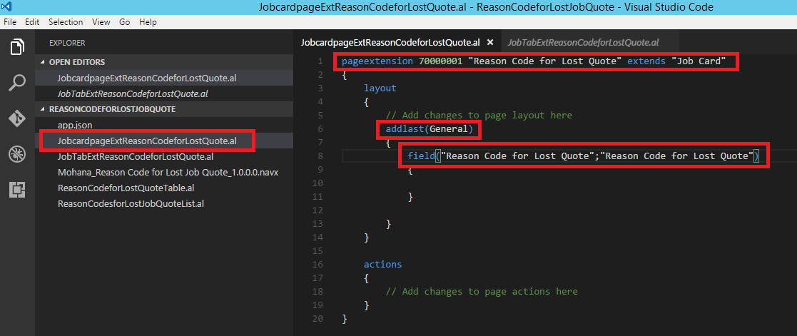Image resolution: width=797 pixels, height=336 pixels.
Task: Open the Help menu
Action: (148, 22)
